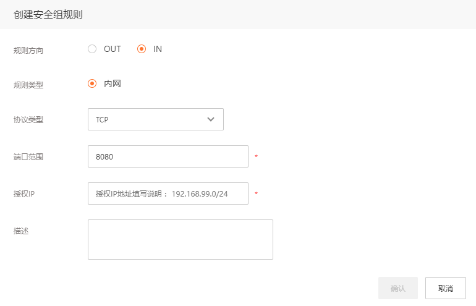Click the 端口范围 field label
This screenshot has width=476, height=306.
pos(28,156)
